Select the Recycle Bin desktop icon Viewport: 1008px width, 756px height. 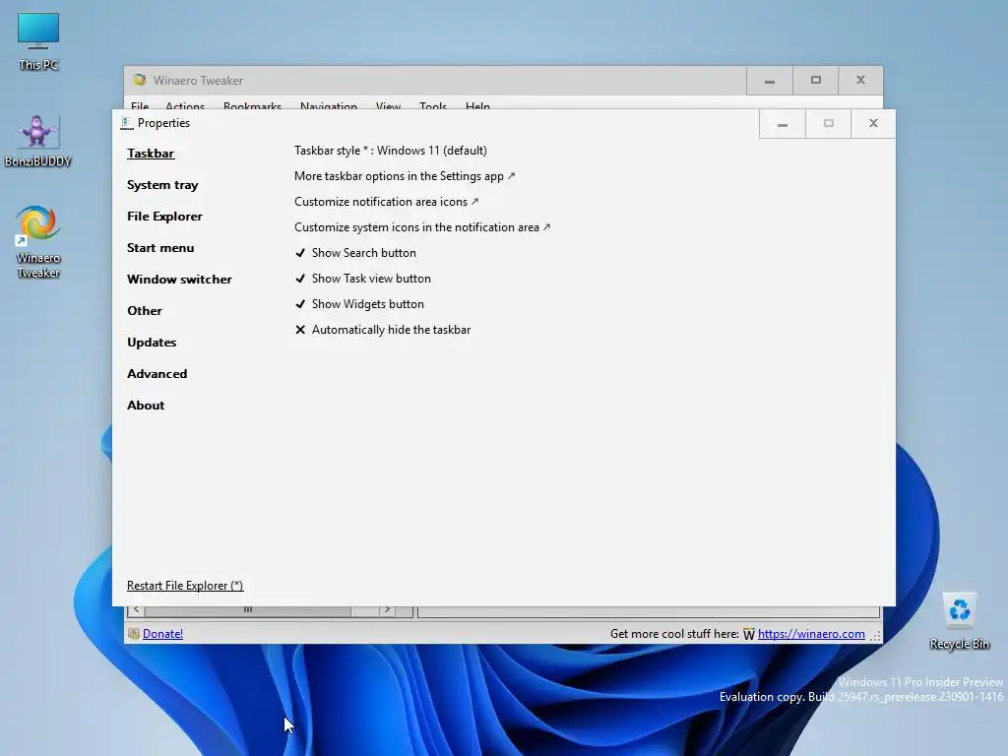[959, 621]
